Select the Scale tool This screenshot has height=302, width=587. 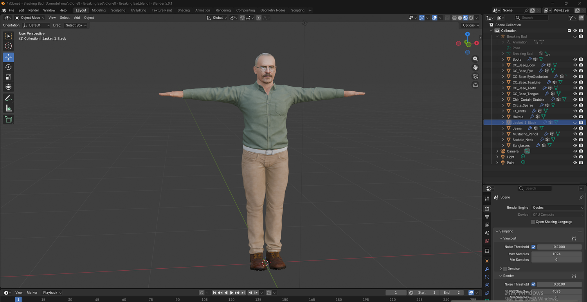pyautogui.click(x=8, y=77)
